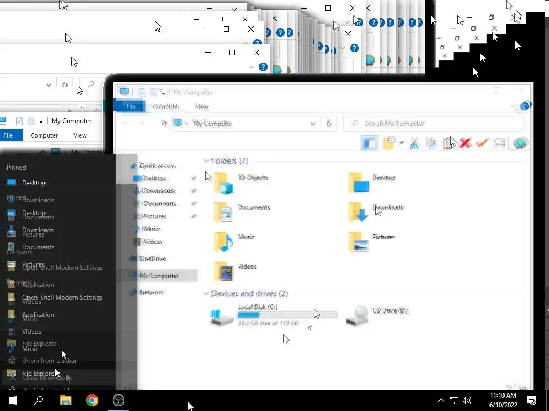
Task: Click the pin icon beside navigation Desktop
Action: tap(194, 178)
